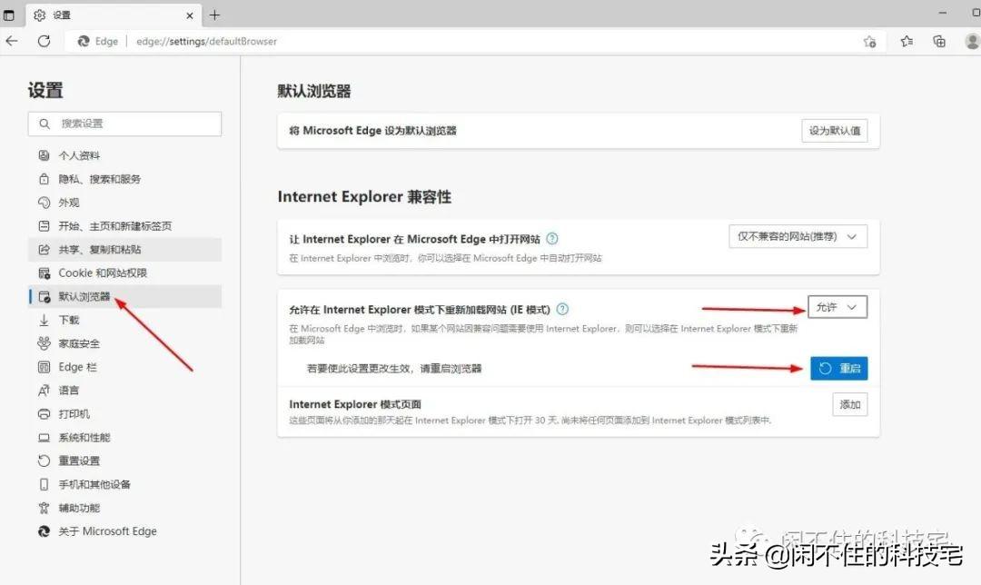
Task: Click the 若要使此设置更改生效，请重启浏览器 notice
Action: point(394,369)
